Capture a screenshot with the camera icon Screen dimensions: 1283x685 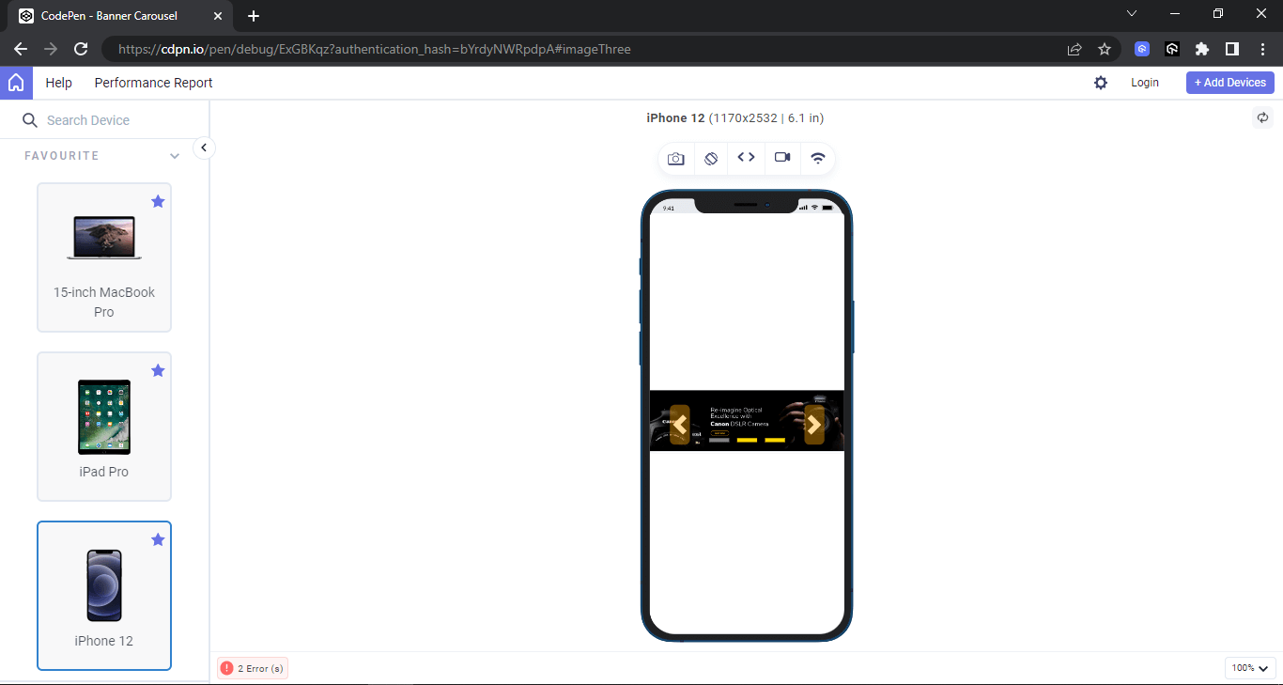(675, 158)
